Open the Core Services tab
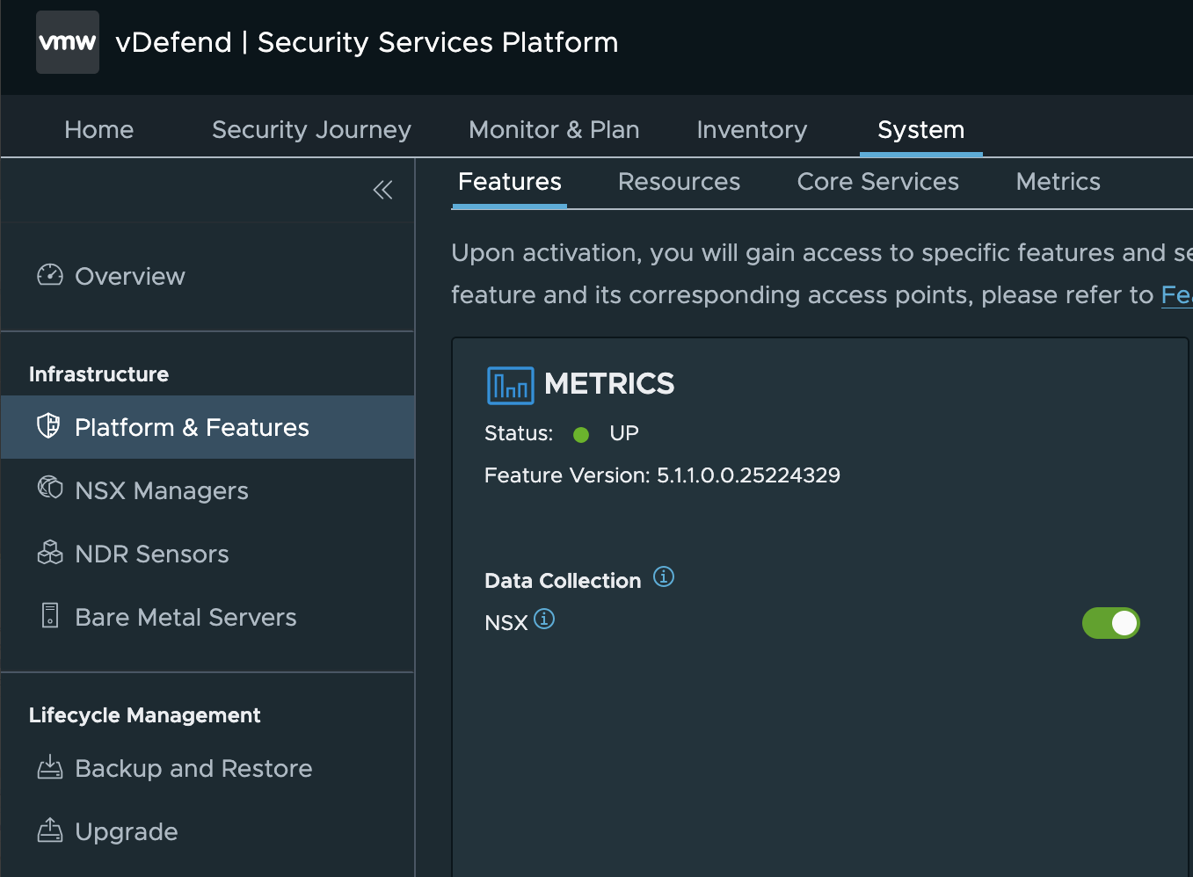Screen dimensions: 1193x877 (877, 182)
